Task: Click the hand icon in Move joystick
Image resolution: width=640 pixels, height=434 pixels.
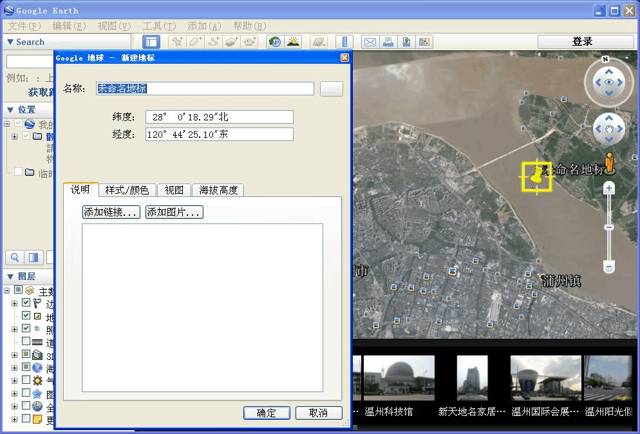Action: click(609, 129)
